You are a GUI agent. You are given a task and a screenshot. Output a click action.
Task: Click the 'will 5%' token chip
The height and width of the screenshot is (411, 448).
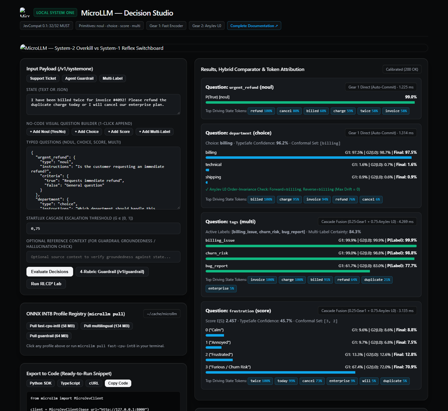369,381
